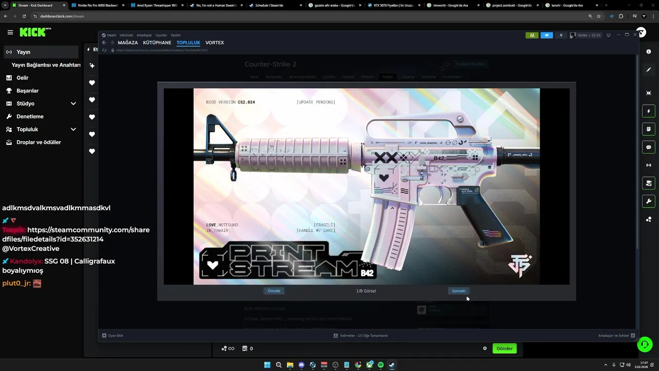Open Yardım menu in Steam
The width and height of the screenshot is (659, 371).
coord(176,35)
